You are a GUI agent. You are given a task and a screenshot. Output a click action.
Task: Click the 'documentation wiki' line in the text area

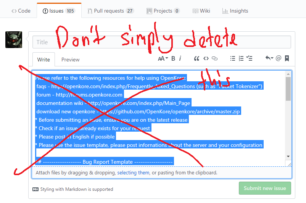click(x=113, y=103)
